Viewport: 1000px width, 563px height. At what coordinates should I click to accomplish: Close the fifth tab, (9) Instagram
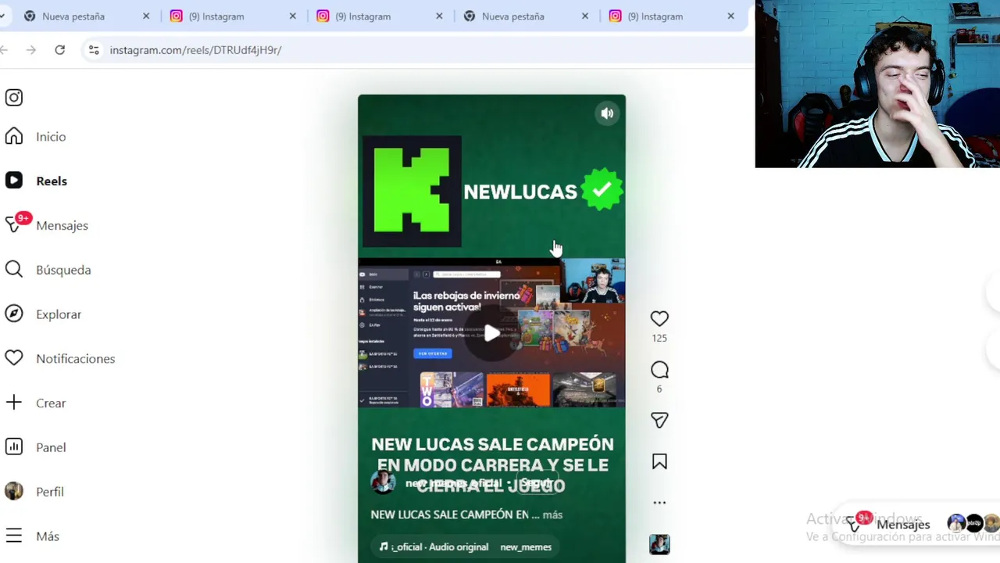coord(730,16)
